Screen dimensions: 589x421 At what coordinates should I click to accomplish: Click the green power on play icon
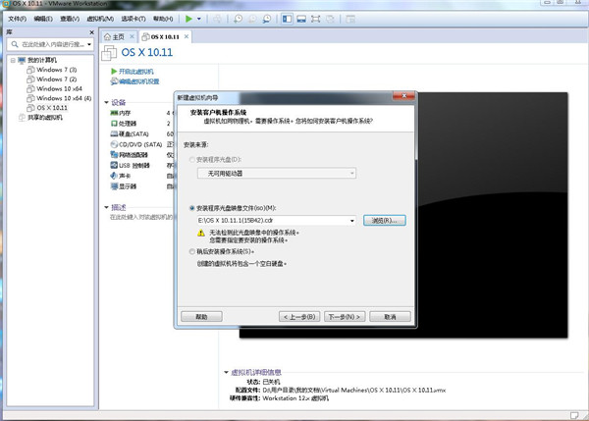point(188,18)
